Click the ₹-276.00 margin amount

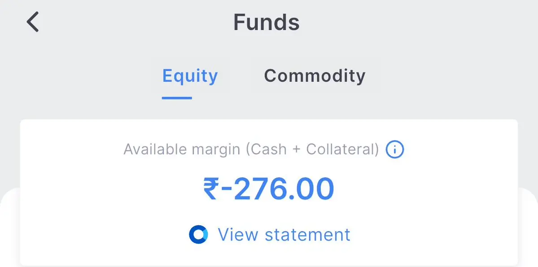tap(269, 188)
